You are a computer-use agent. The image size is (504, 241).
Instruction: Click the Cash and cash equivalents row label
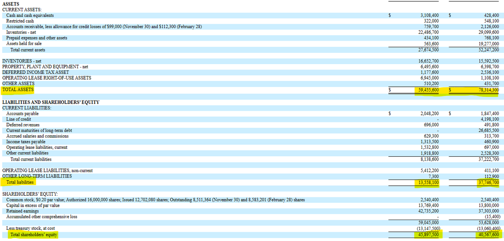30,16
